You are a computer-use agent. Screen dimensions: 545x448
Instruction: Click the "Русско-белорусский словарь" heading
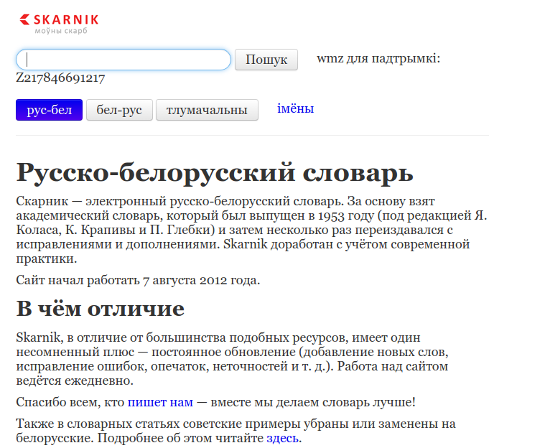(x=214, y=173)
